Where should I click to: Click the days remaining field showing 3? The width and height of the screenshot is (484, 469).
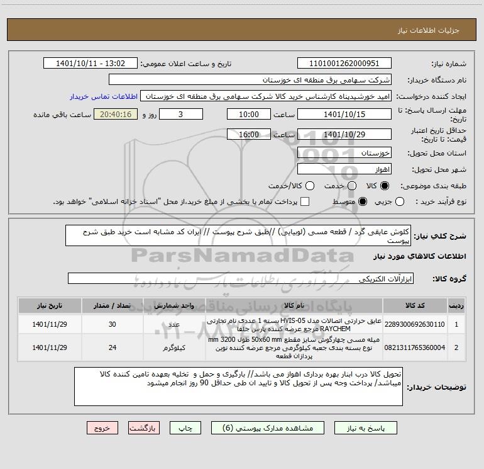[181, 115]
